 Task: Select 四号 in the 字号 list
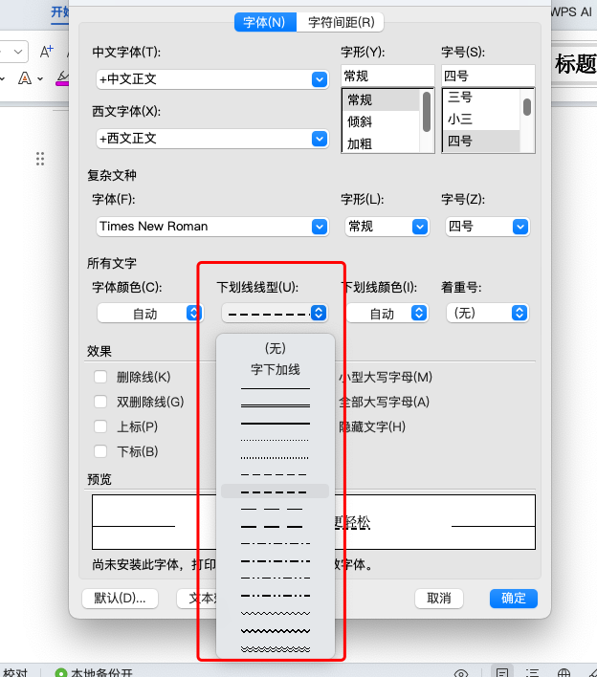click(481, 141)
